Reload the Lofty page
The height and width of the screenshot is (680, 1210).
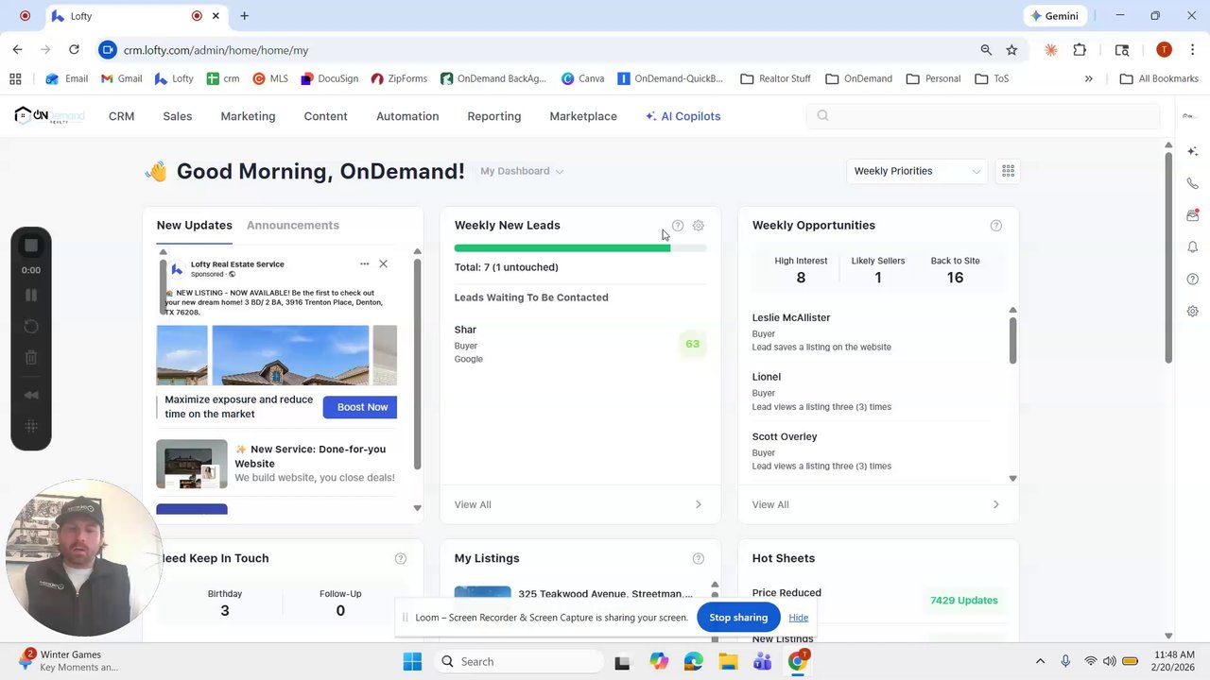point(74,50)
